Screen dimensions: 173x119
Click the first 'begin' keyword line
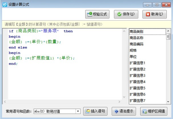pos(14,37)
